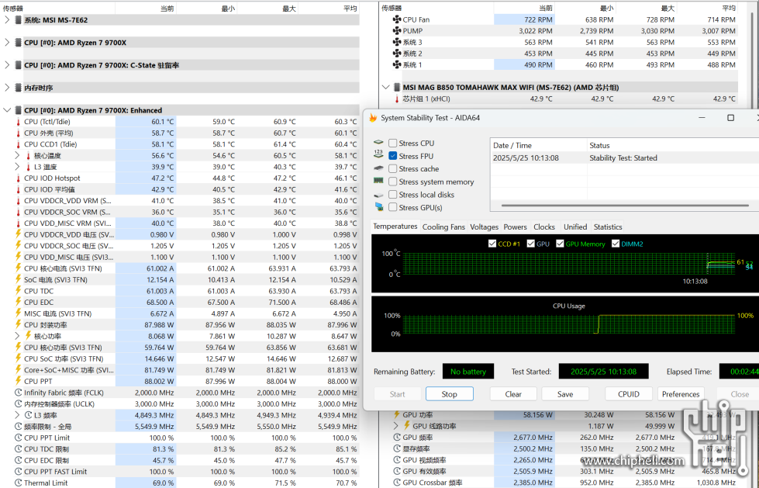Click the AIDA64 flame icon in title bar
The width and height of the screenshot is (759, 488).
click(x=373, y=118)
